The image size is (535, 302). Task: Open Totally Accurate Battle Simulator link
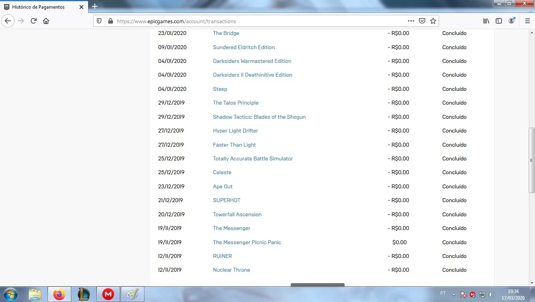tap(253, 158)
